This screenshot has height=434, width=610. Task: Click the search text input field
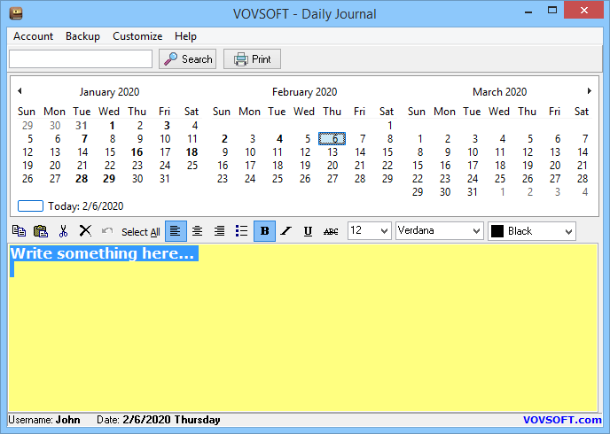[81, 59]
